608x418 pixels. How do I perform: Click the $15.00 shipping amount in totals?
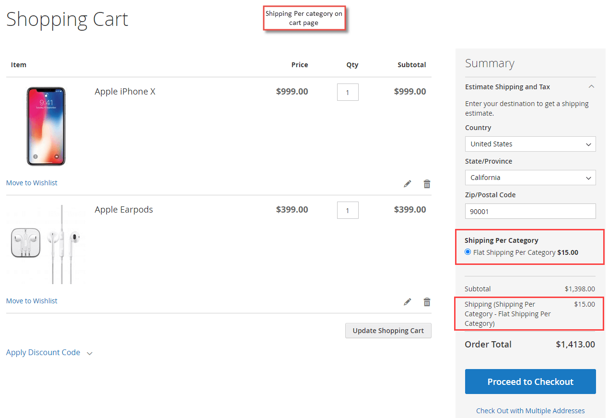click(x=585, y=304)
